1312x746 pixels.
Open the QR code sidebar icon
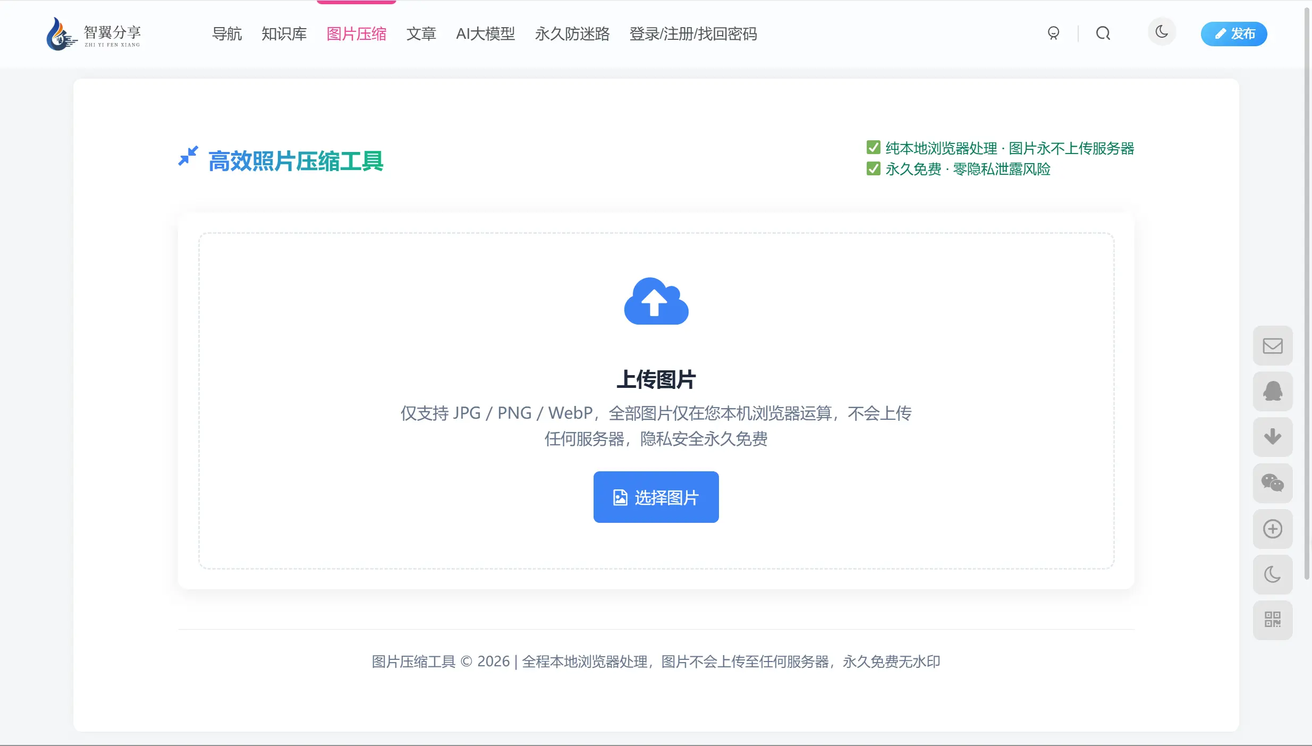pyautogui.click(x=1273, y=620)
